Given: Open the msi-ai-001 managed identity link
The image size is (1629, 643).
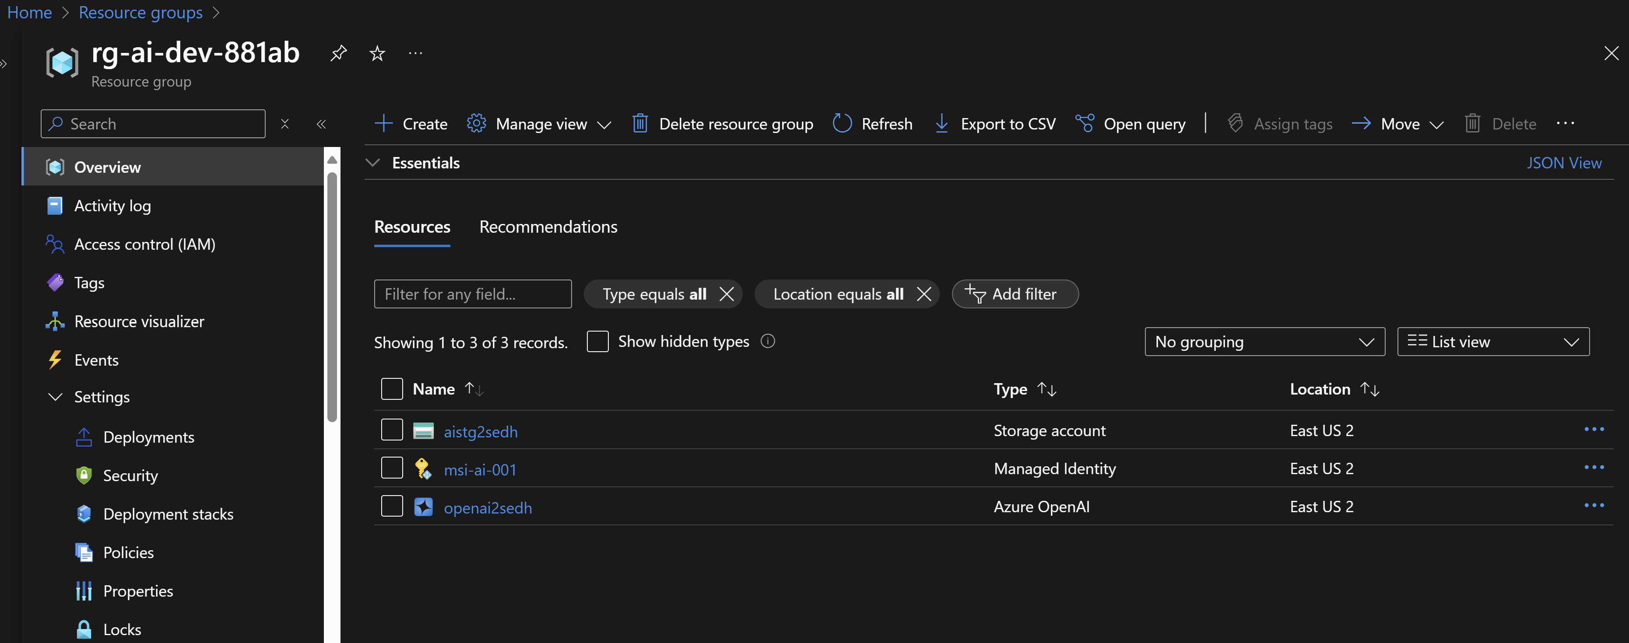Looking at the screenshot, I should 480,470.
